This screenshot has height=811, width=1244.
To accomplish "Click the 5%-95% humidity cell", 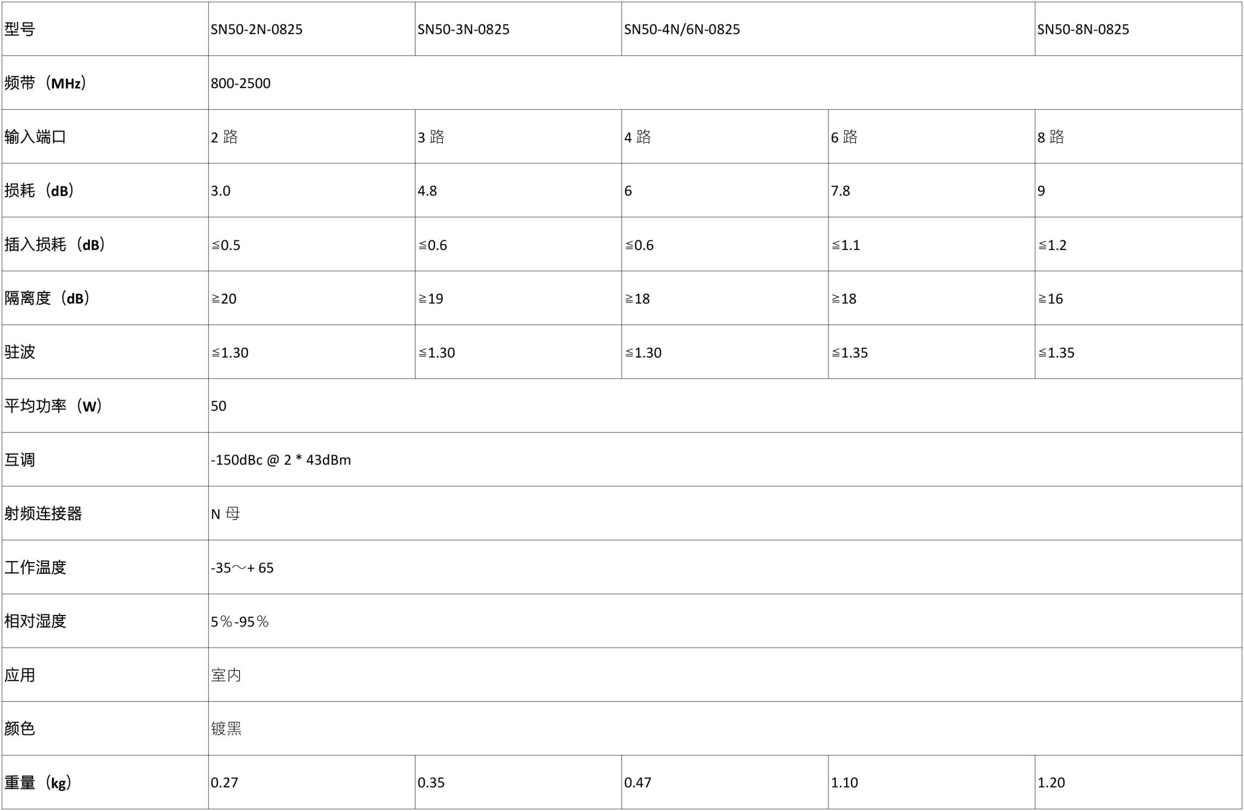I will 725,621.
